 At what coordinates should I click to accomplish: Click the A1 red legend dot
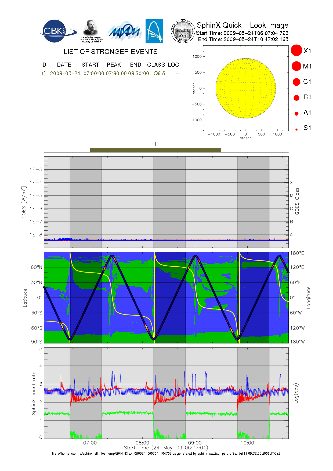[296, 114]
